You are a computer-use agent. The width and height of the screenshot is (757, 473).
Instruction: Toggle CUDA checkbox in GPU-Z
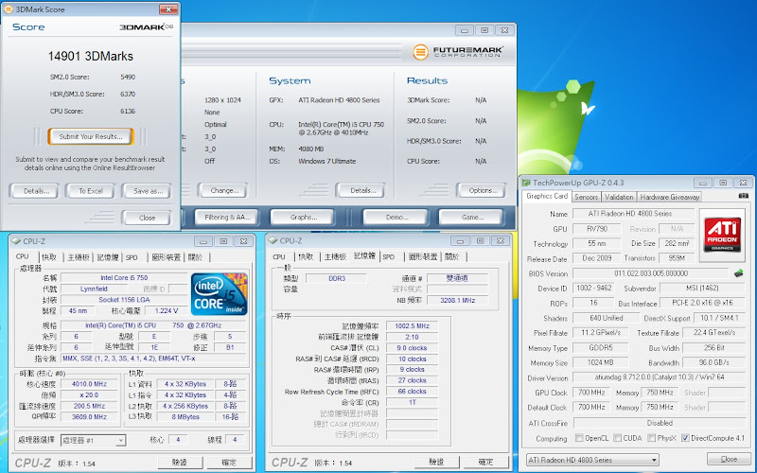(x=617, y=438)
